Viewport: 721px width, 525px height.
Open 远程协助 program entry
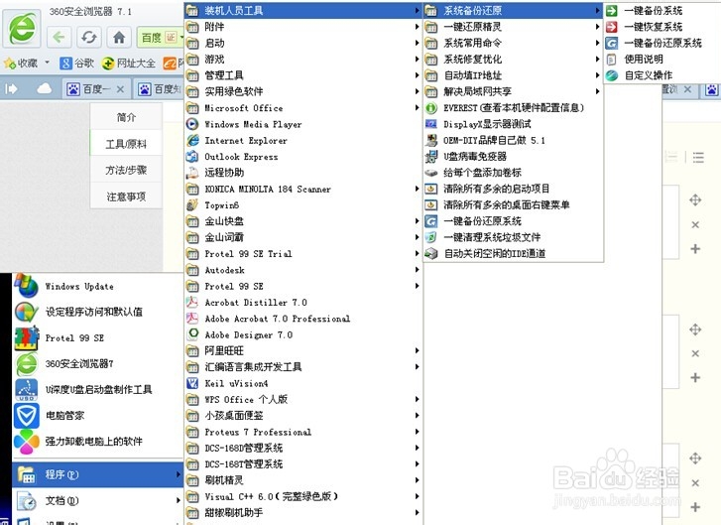[x=303, y=173]
